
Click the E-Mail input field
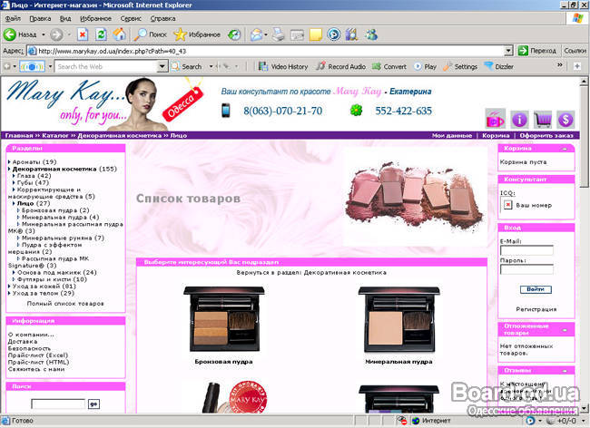coord(526,250)
